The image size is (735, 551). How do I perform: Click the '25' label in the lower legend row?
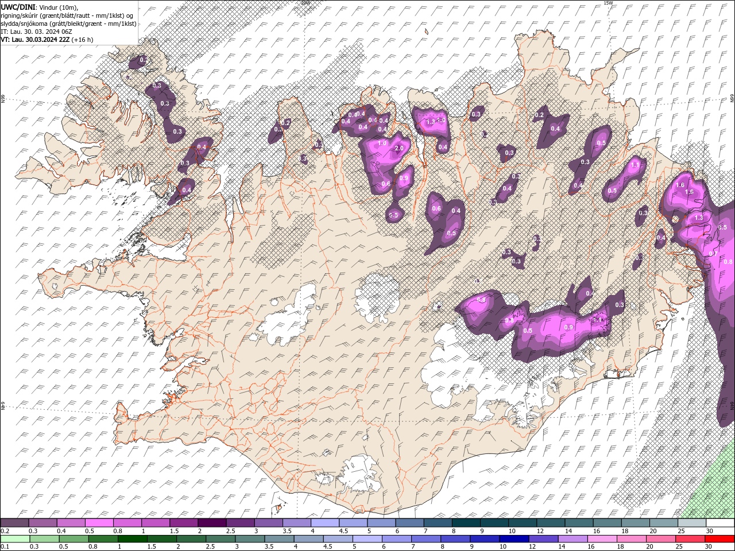point(679,546)
